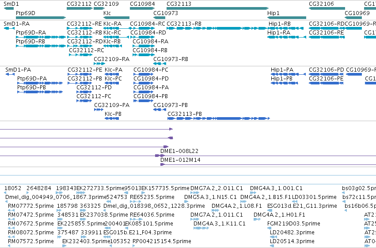Click EST DMG7A.2_2.O11.C1
This screenshot has height=248, width=376.
(x=216, y=188)
